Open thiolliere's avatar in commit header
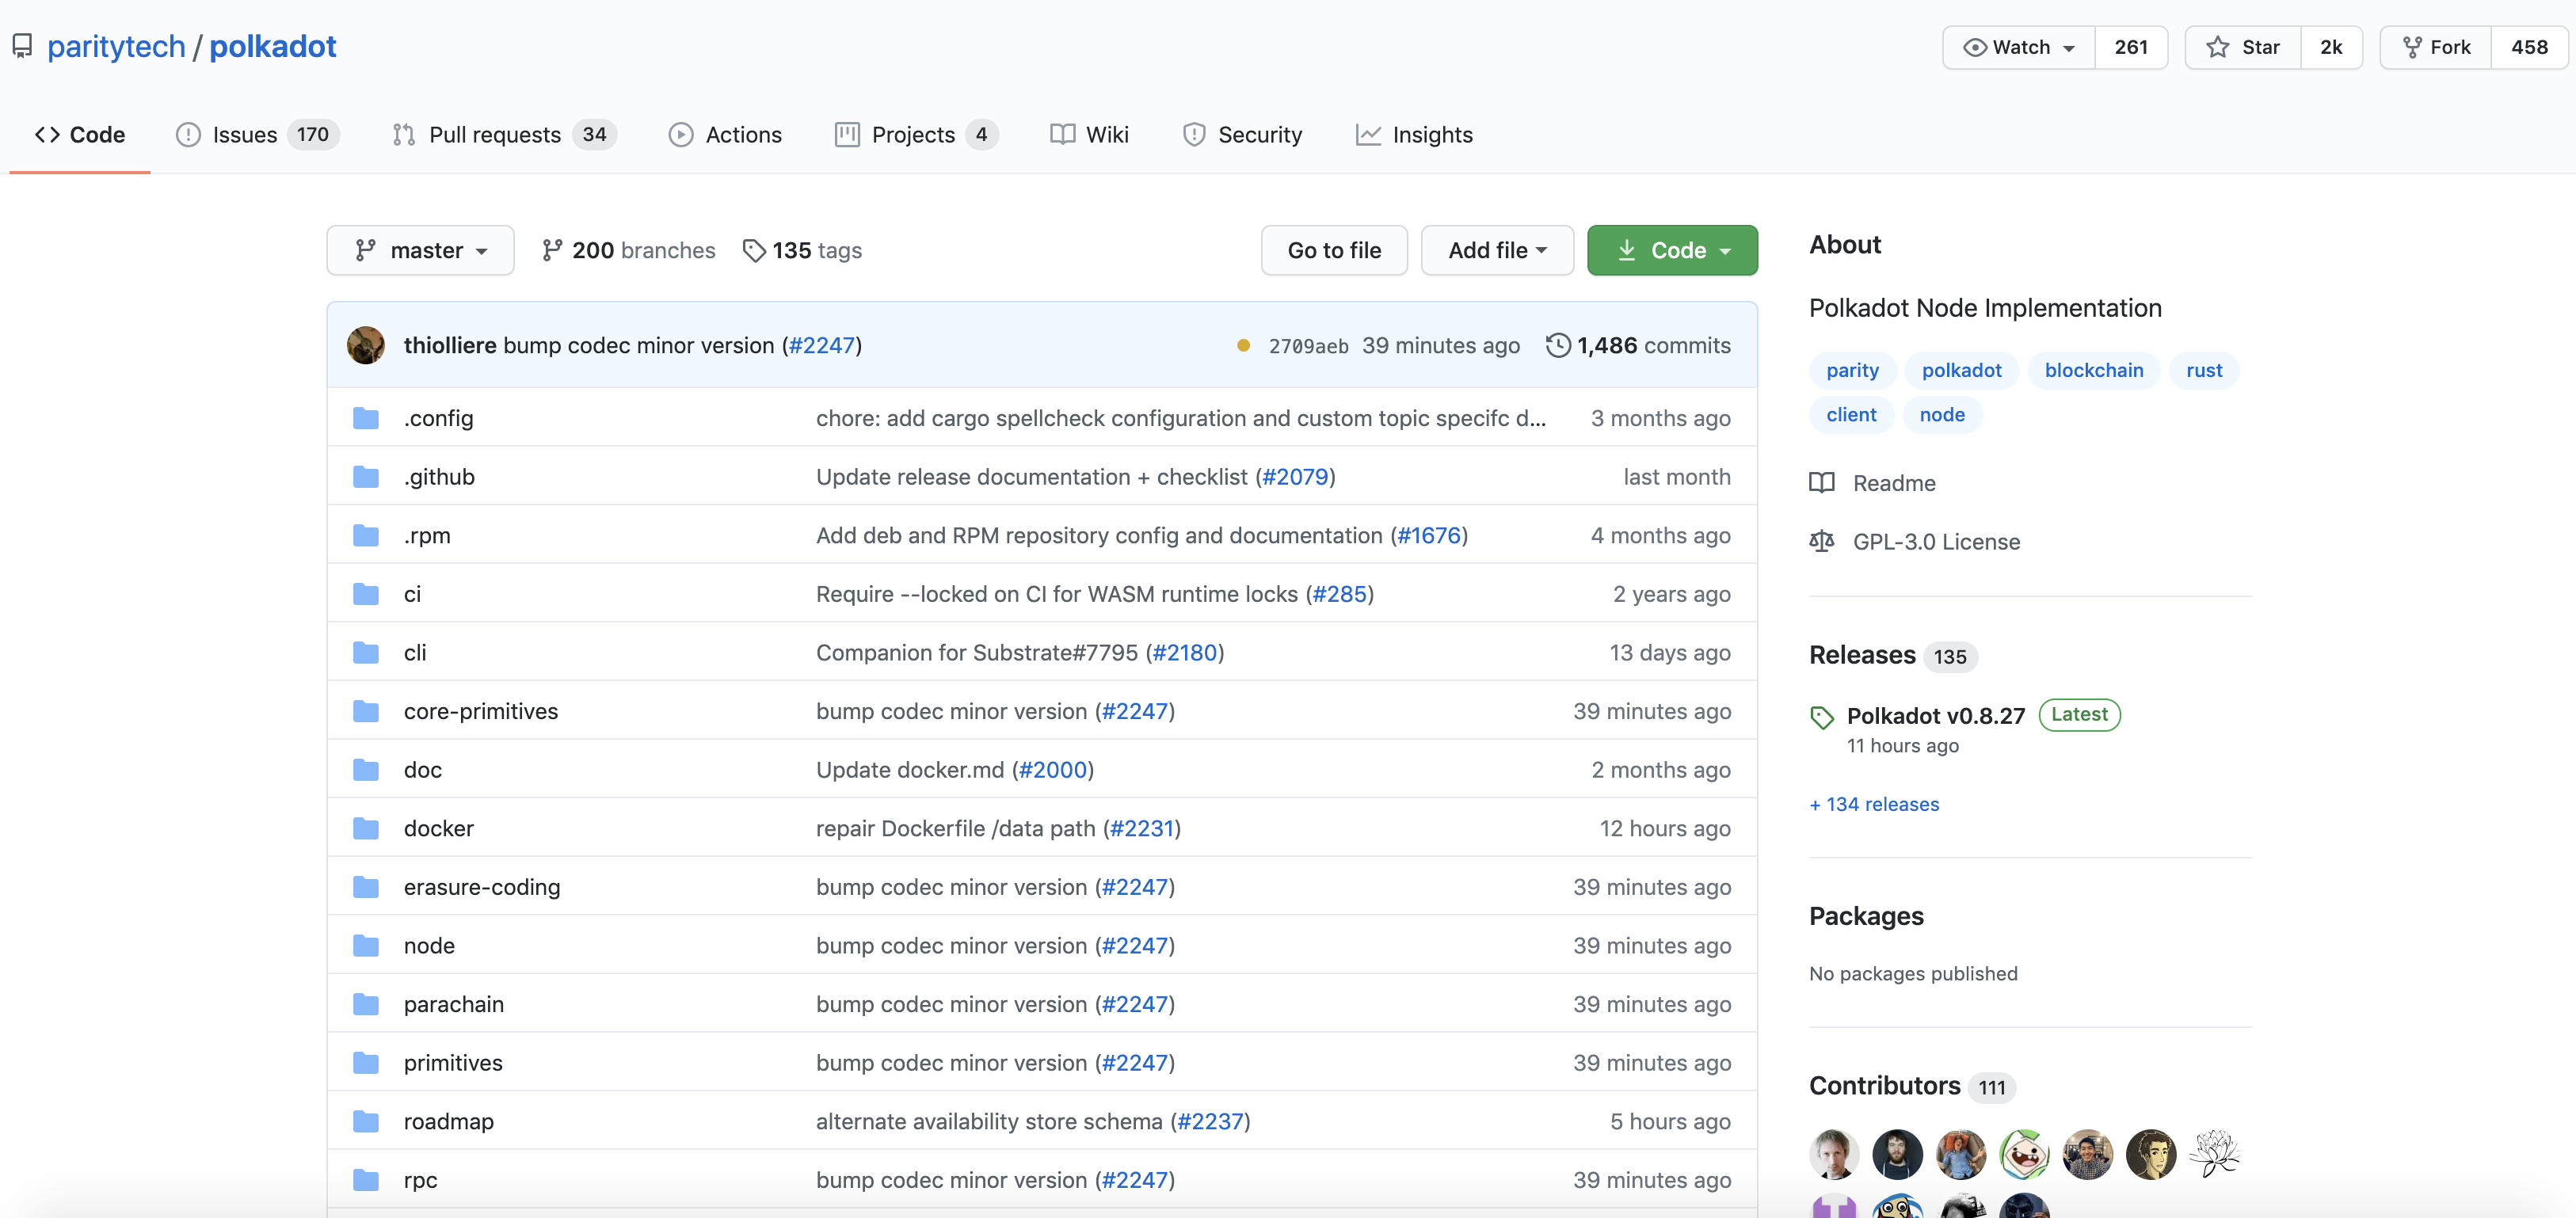The width and height of the screenshot is (2576, 1218). pyautogui.click(x=366, y=345)
